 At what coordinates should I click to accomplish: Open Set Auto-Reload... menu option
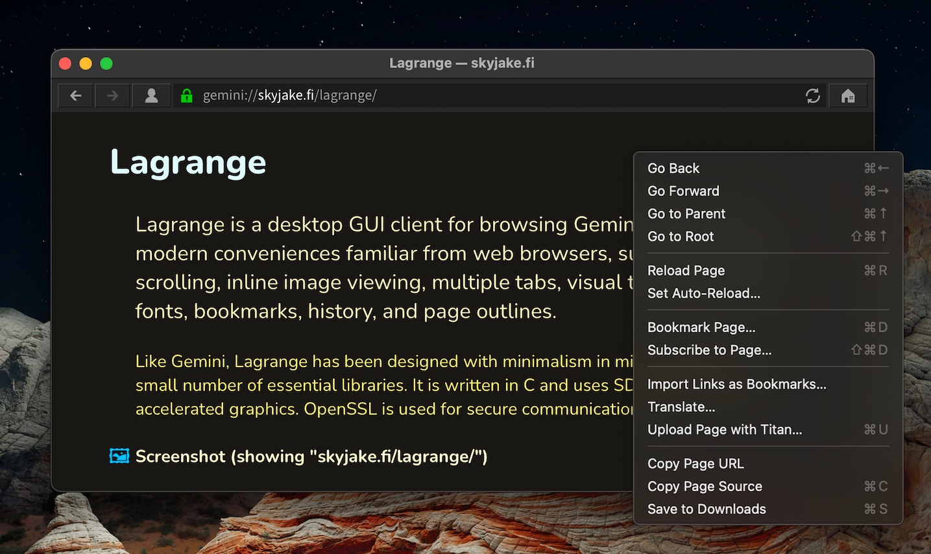coord(768,293)
